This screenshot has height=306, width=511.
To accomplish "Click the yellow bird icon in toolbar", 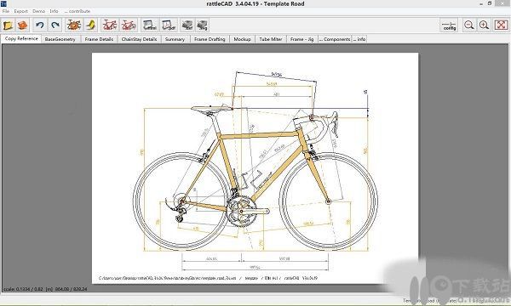I will 91,25.
